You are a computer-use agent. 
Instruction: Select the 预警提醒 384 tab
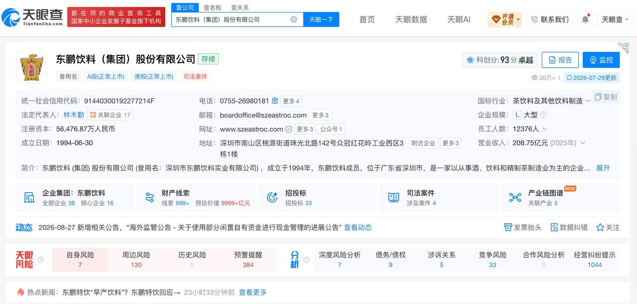pyautogui.click(x=248, y=260)
